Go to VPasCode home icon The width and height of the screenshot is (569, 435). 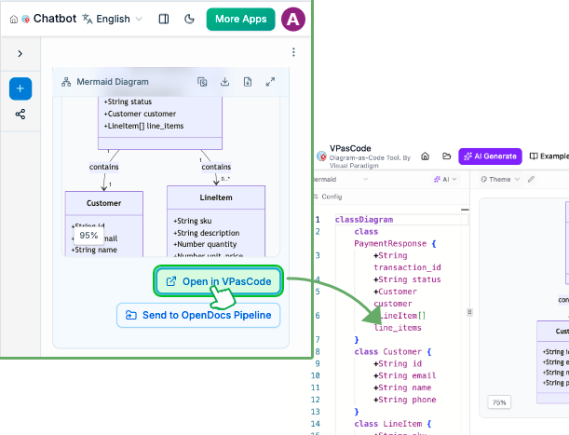425,156
